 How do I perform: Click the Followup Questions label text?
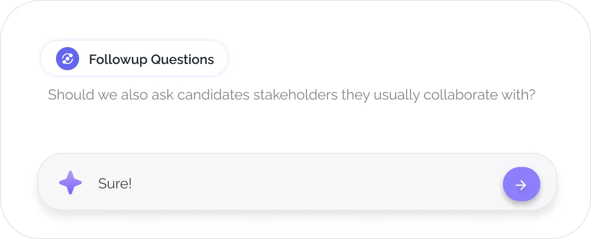151,60
